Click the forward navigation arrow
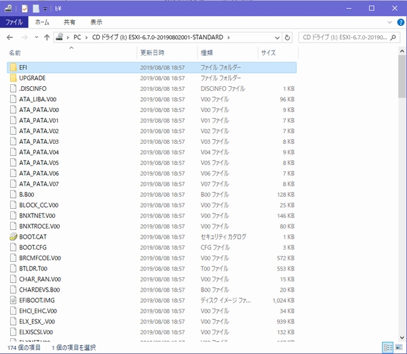This screenshot has height=354, width=407. pyautogui.click(x=24, y=37)
